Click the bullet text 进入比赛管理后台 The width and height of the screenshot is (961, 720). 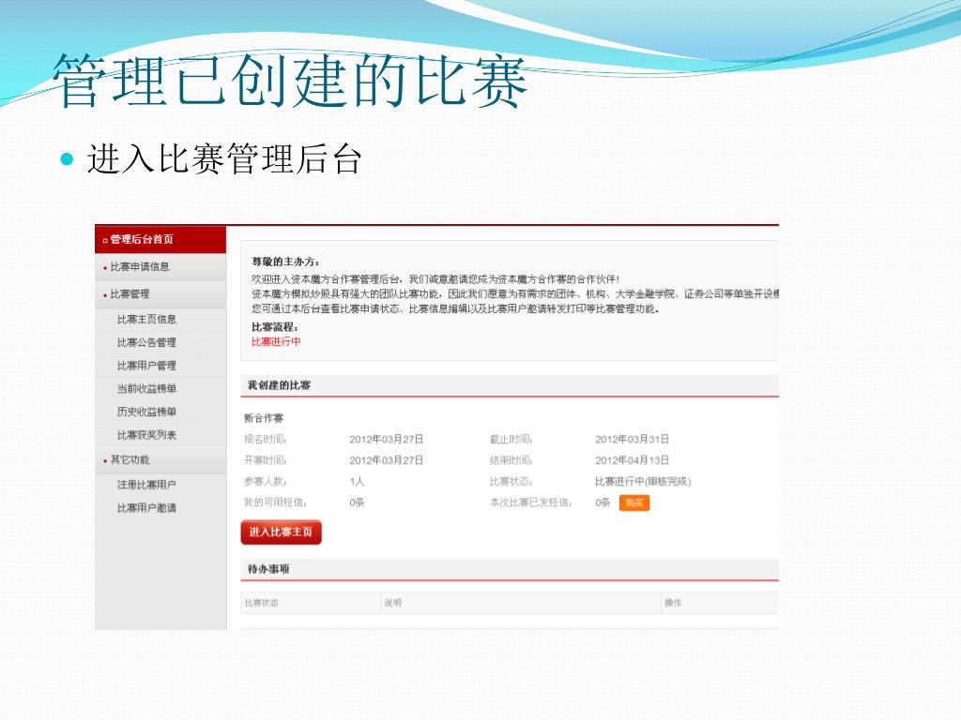pyautogui.click(x=224, y=159)
